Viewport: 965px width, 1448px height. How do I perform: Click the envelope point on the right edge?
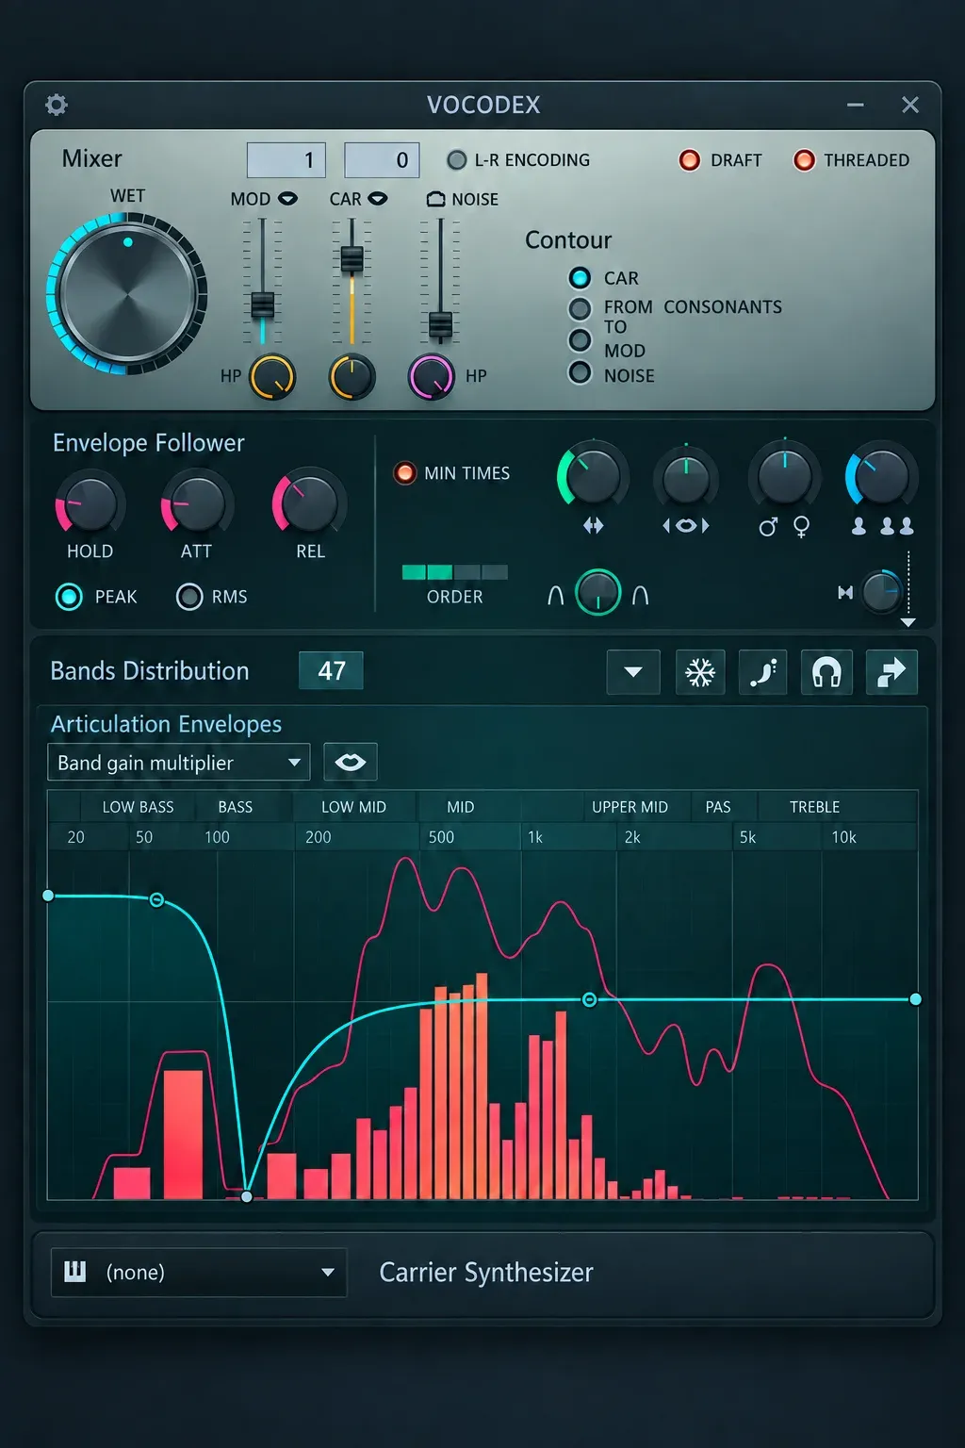coord(915,999)
